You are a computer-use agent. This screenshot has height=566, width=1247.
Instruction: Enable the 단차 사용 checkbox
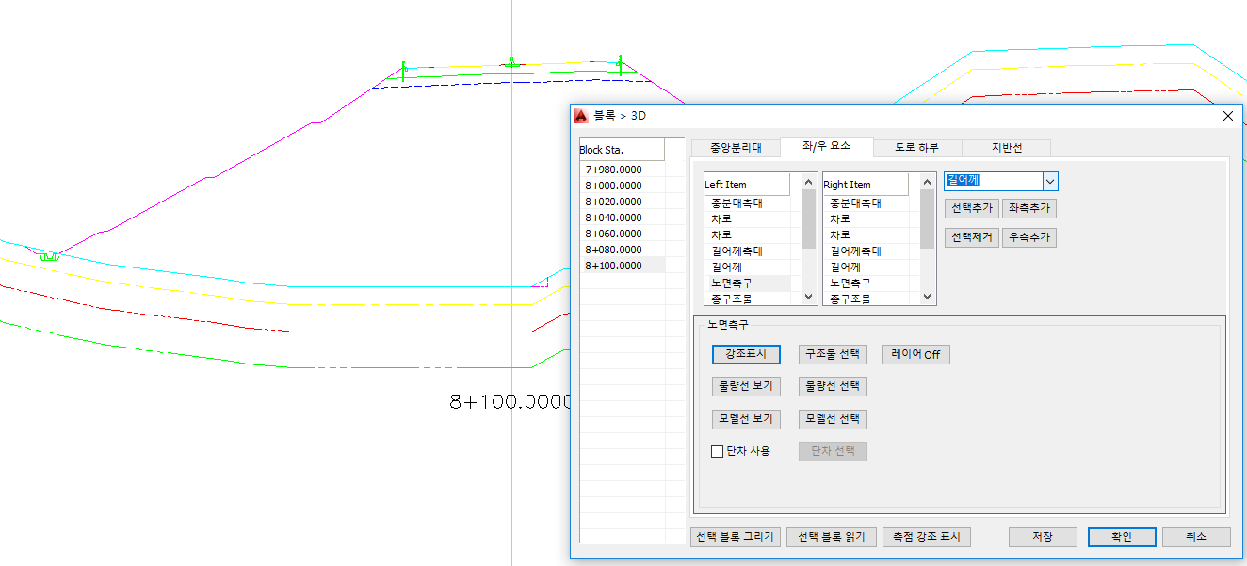pos(717,451)
